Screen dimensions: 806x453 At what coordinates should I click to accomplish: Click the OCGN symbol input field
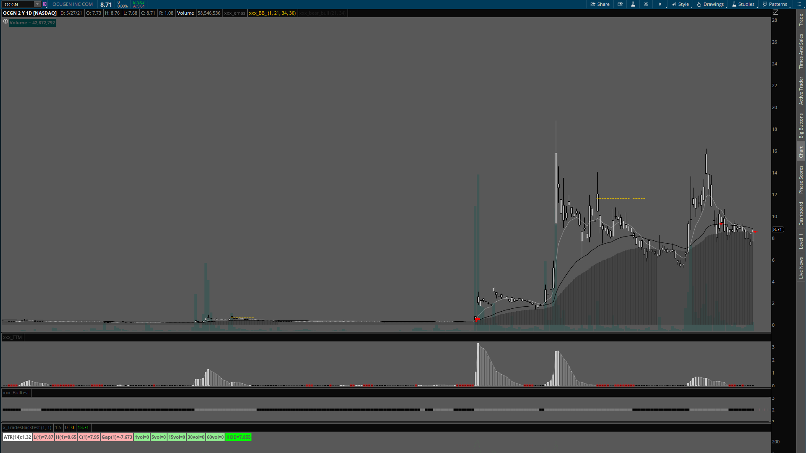coord(18,4)
